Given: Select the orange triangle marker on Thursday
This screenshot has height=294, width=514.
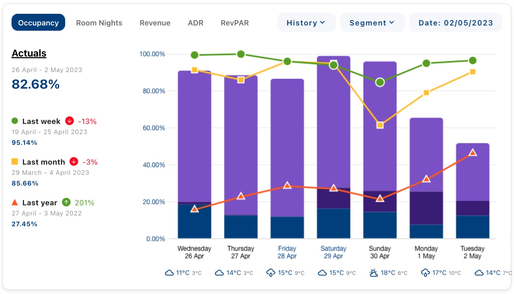Looking at the screenshot, I should 241,196.
